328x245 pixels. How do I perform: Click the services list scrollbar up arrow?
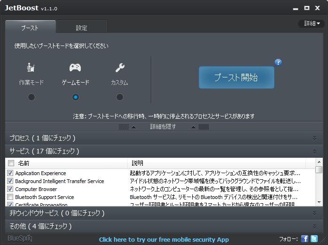tap(319, 161)
